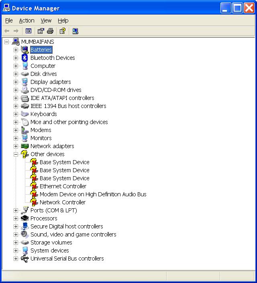Select Sound, video and game controllers label
This screenshot has height=283, width=257.
pyautogui.click(x=73, y=234)
